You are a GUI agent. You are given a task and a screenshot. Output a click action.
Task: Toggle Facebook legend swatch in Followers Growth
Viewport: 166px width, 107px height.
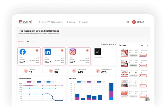point(48,82)
